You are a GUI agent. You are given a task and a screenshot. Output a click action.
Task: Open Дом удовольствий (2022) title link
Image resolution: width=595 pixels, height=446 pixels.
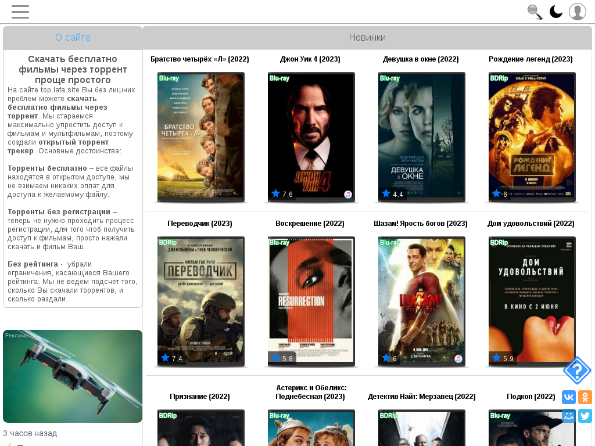531,224
